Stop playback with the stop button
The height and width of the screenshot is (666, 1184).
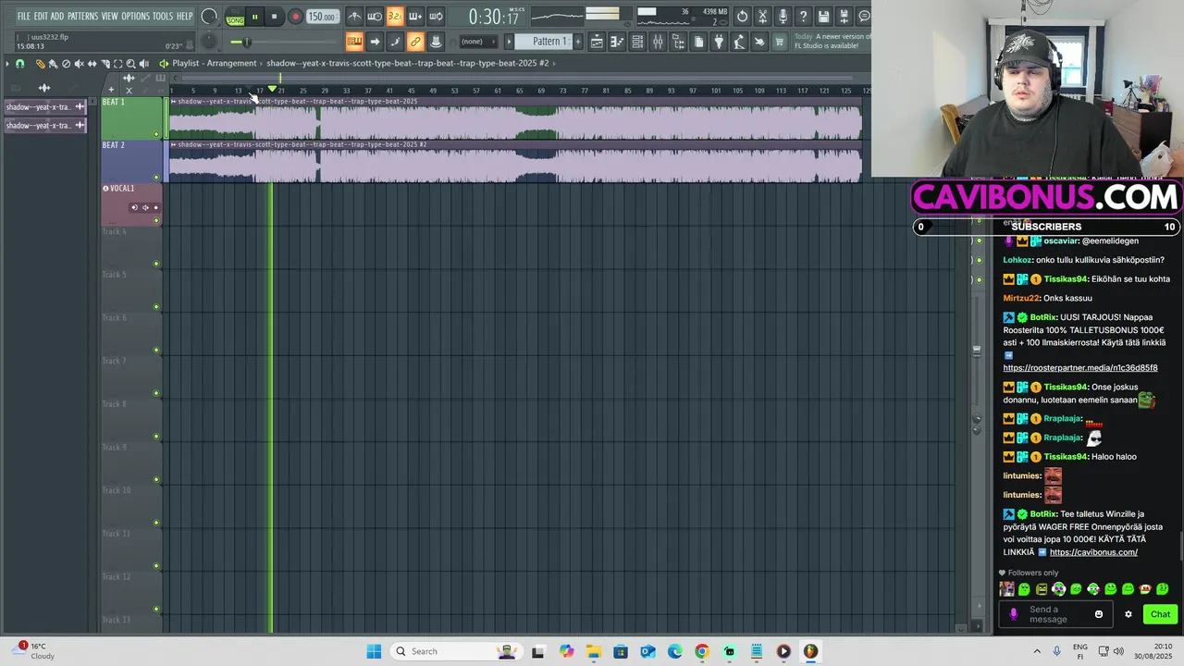(274, 17)
